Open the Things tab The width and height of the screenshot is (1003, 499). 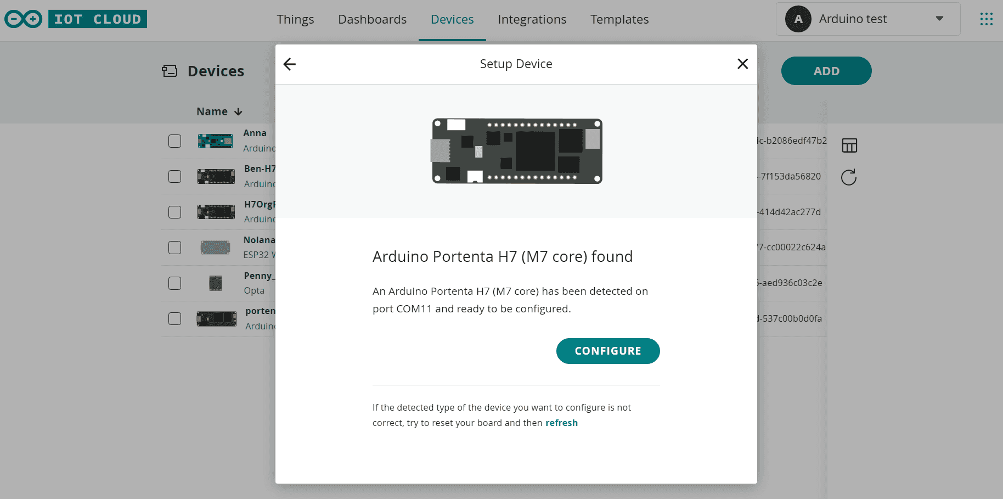click(x=295, y=20)
